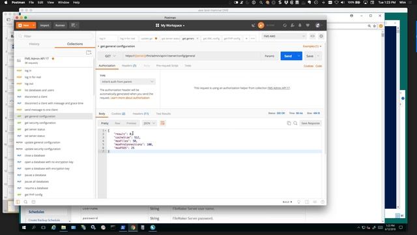Image resolution: width=417 pixels, height=235 pixels.
Task: Show notifications bell icon
Action: (300, 25)
